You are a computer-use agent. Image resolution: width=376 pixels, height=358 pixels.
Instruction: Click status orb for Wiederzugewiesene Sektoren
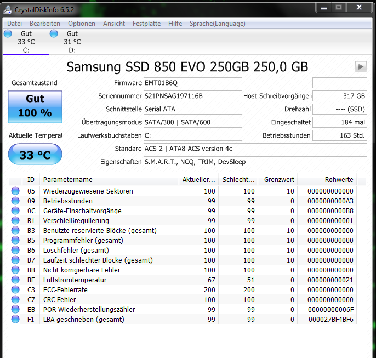15,191
